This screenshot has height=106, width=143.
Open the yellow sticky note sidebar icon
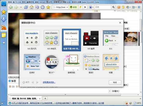click(4, 35)
